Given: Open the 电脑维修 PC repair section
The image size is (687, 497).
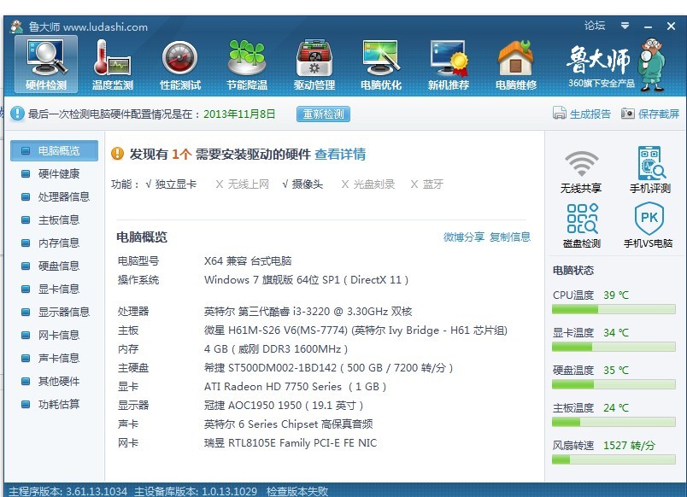Looking at the screenshot, I should coord(516,64).
